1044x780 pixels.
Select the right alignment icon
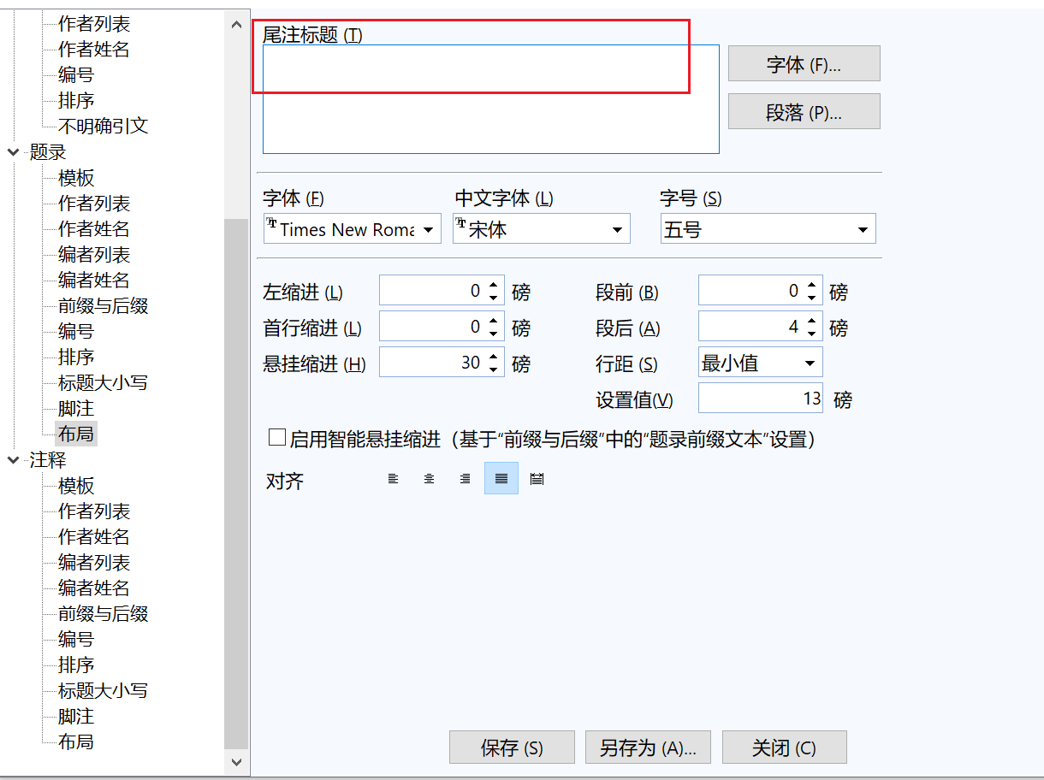point(465,478)
